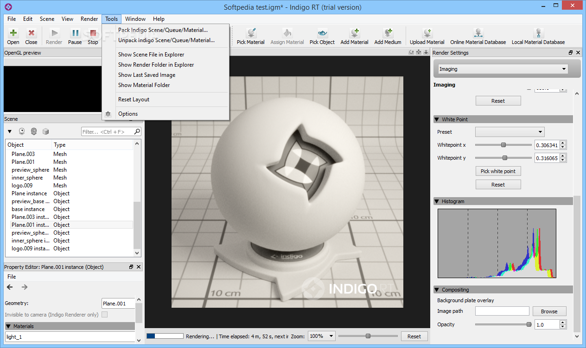Click the Whitepoint y slider
586x348 pixels.
click(503, 158)
